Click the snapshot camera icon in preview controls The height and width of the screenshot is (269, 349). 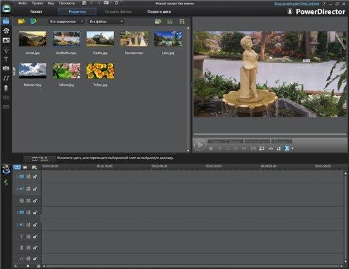coord(253,148)
